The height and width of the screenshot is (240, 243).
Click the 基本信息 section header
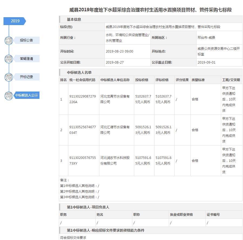[x=74, y=19]
